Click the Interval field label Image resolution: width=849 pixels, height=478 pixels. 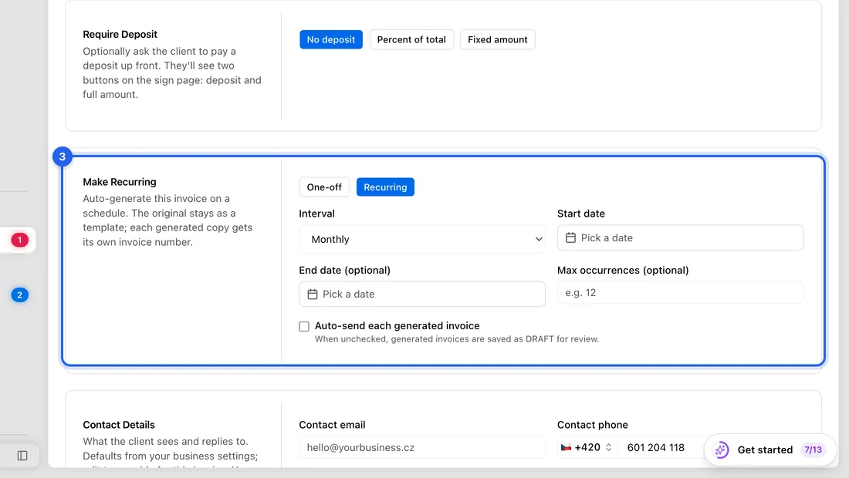click(316, 214)
